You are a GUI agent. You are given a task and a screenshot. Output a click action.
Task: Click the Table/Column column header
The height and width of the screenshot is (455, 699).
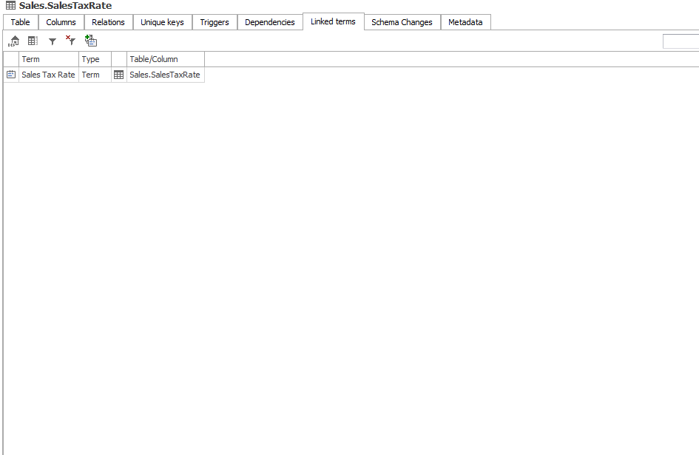click(x=165, y=59)
